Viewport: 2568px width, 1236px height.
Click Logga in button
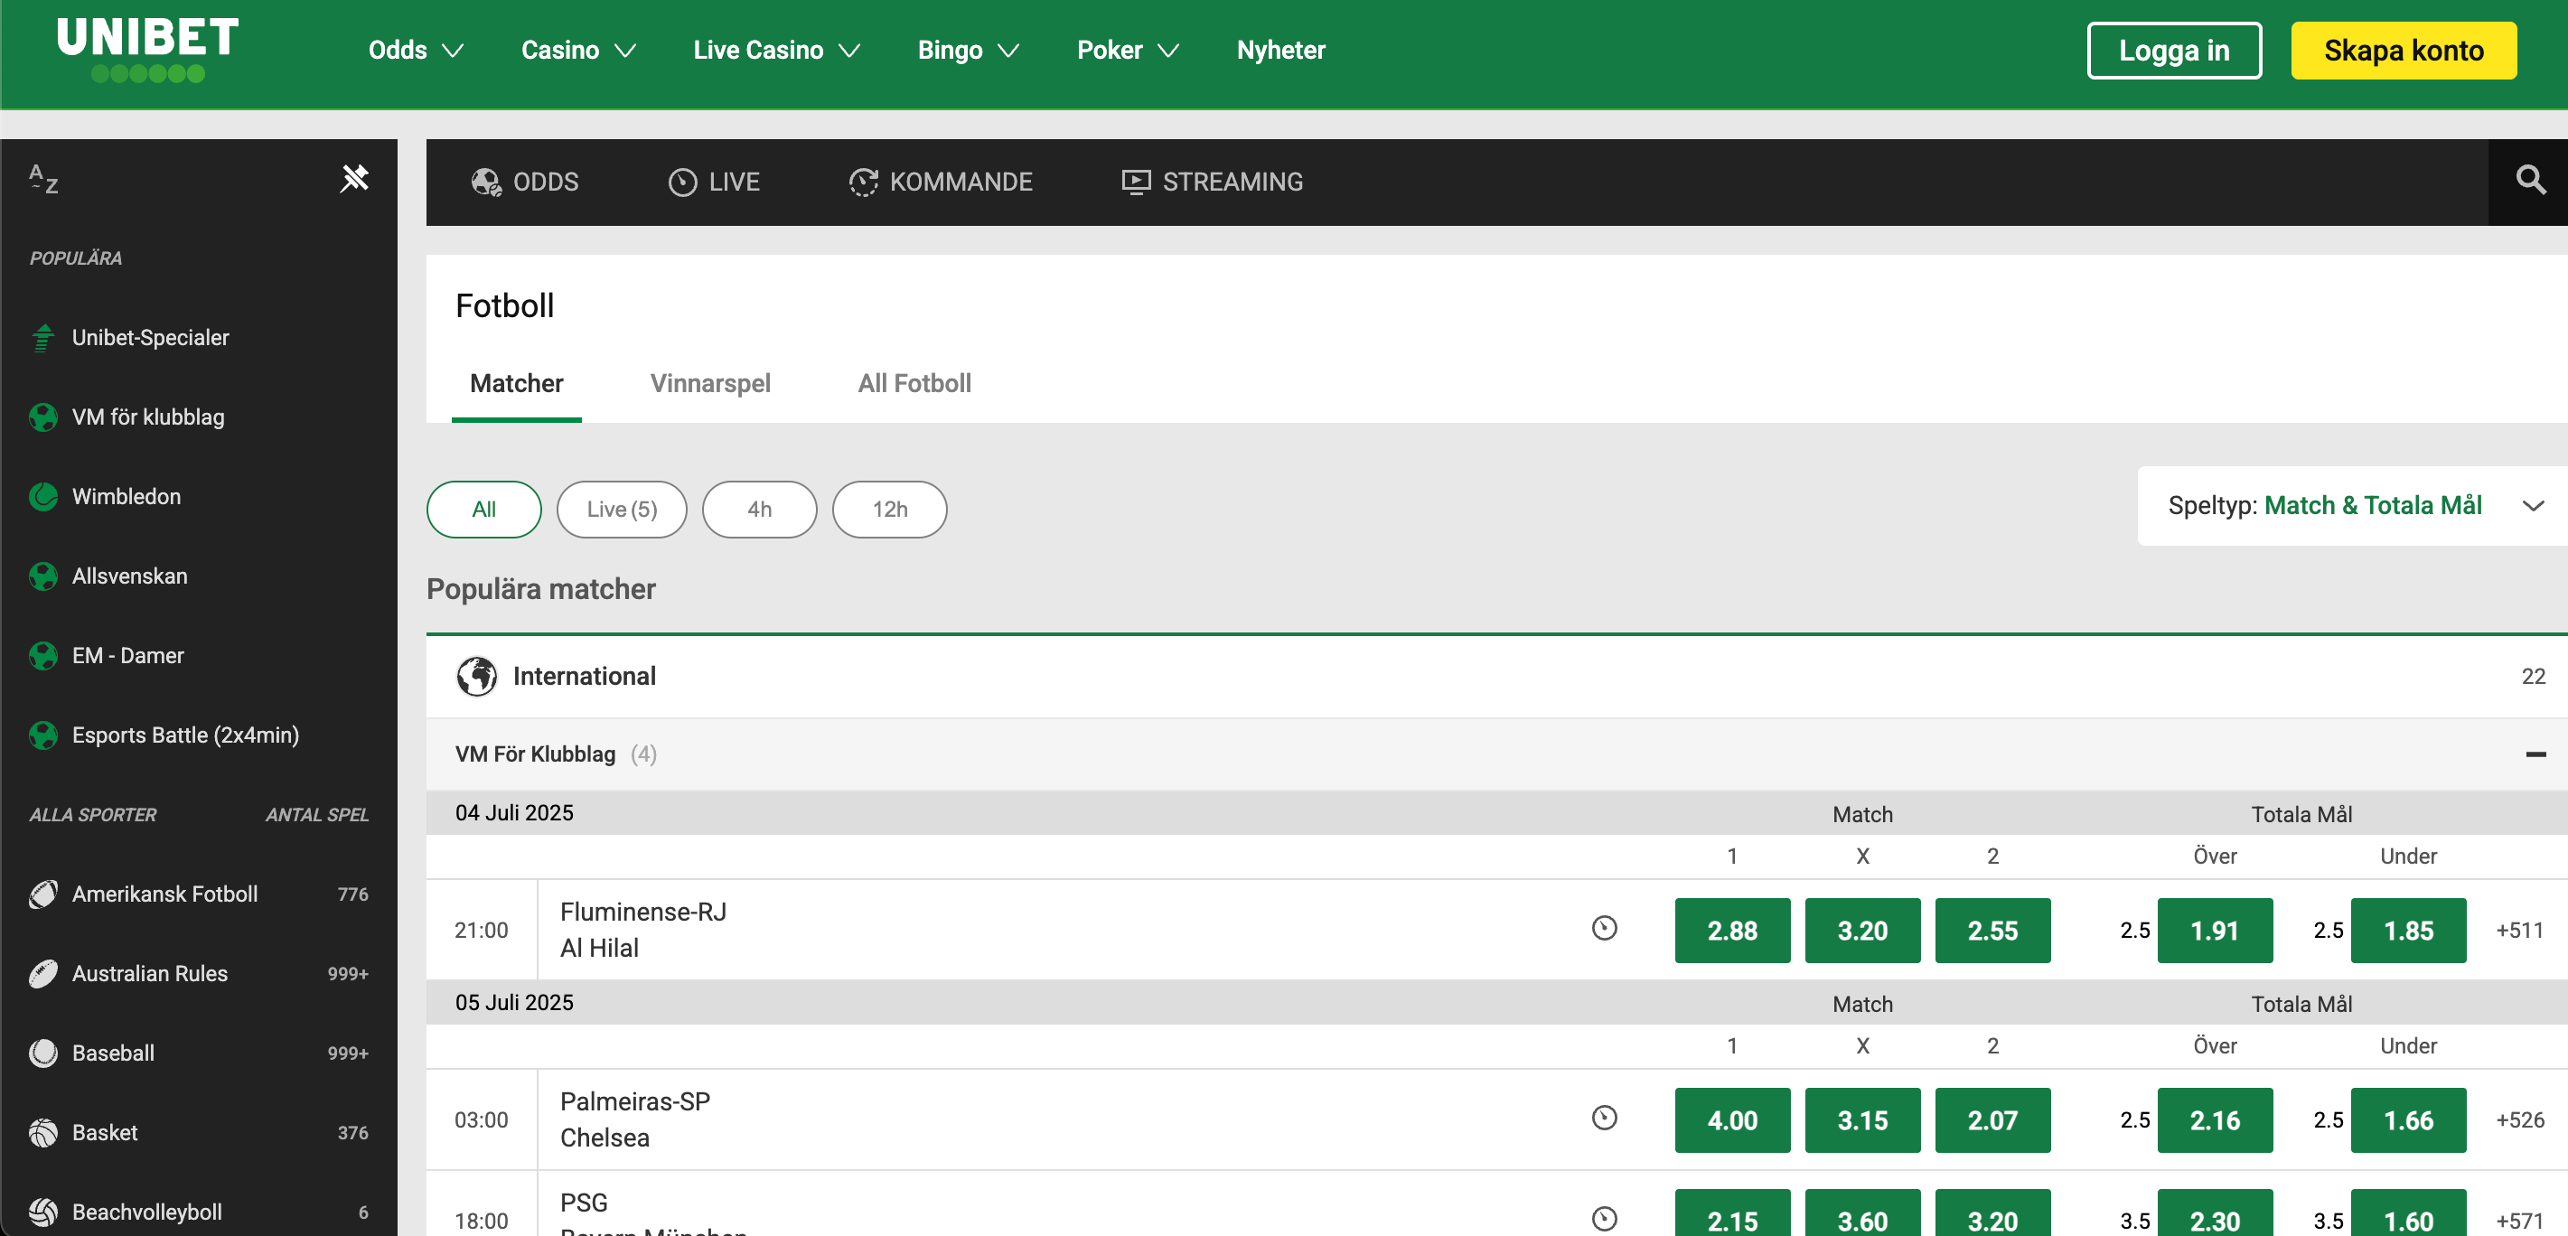[2173, 51]
